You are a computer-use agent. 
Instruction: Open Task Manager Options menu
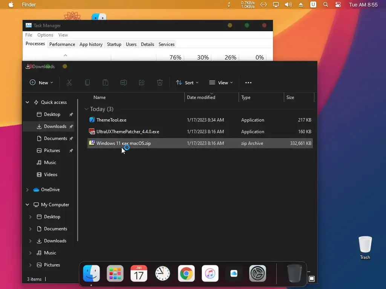point(45,35)
